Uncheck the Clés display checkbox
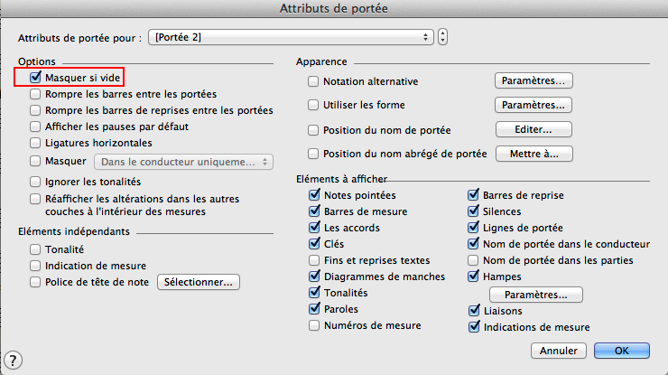 point(314,244)
